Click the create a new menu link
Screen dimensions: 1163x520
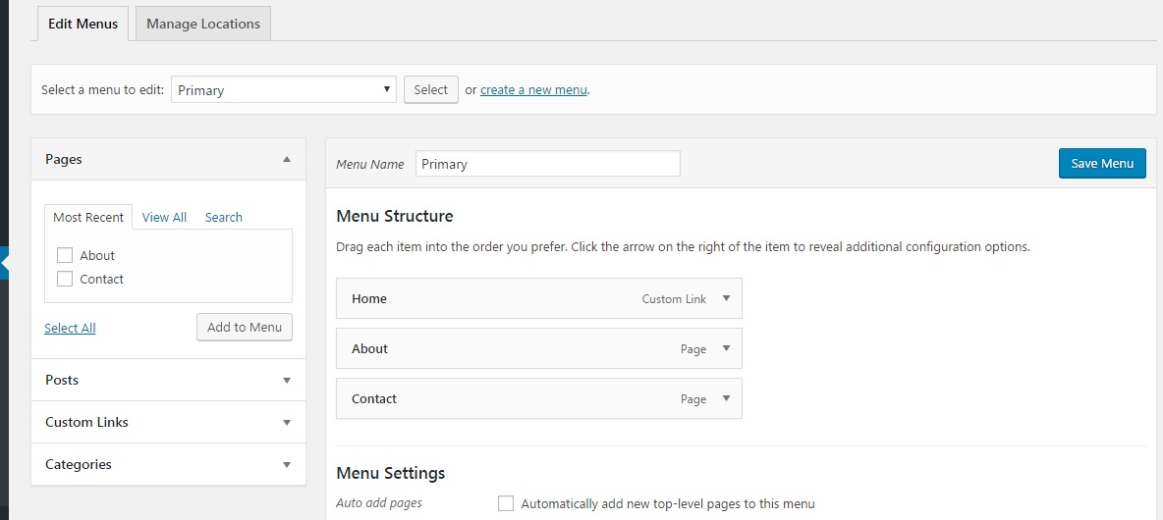coord(533,90)
